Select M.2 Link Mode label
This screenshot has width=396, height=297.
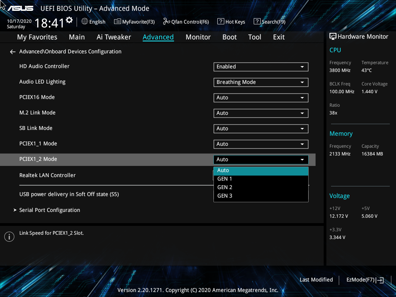[38, 113]
